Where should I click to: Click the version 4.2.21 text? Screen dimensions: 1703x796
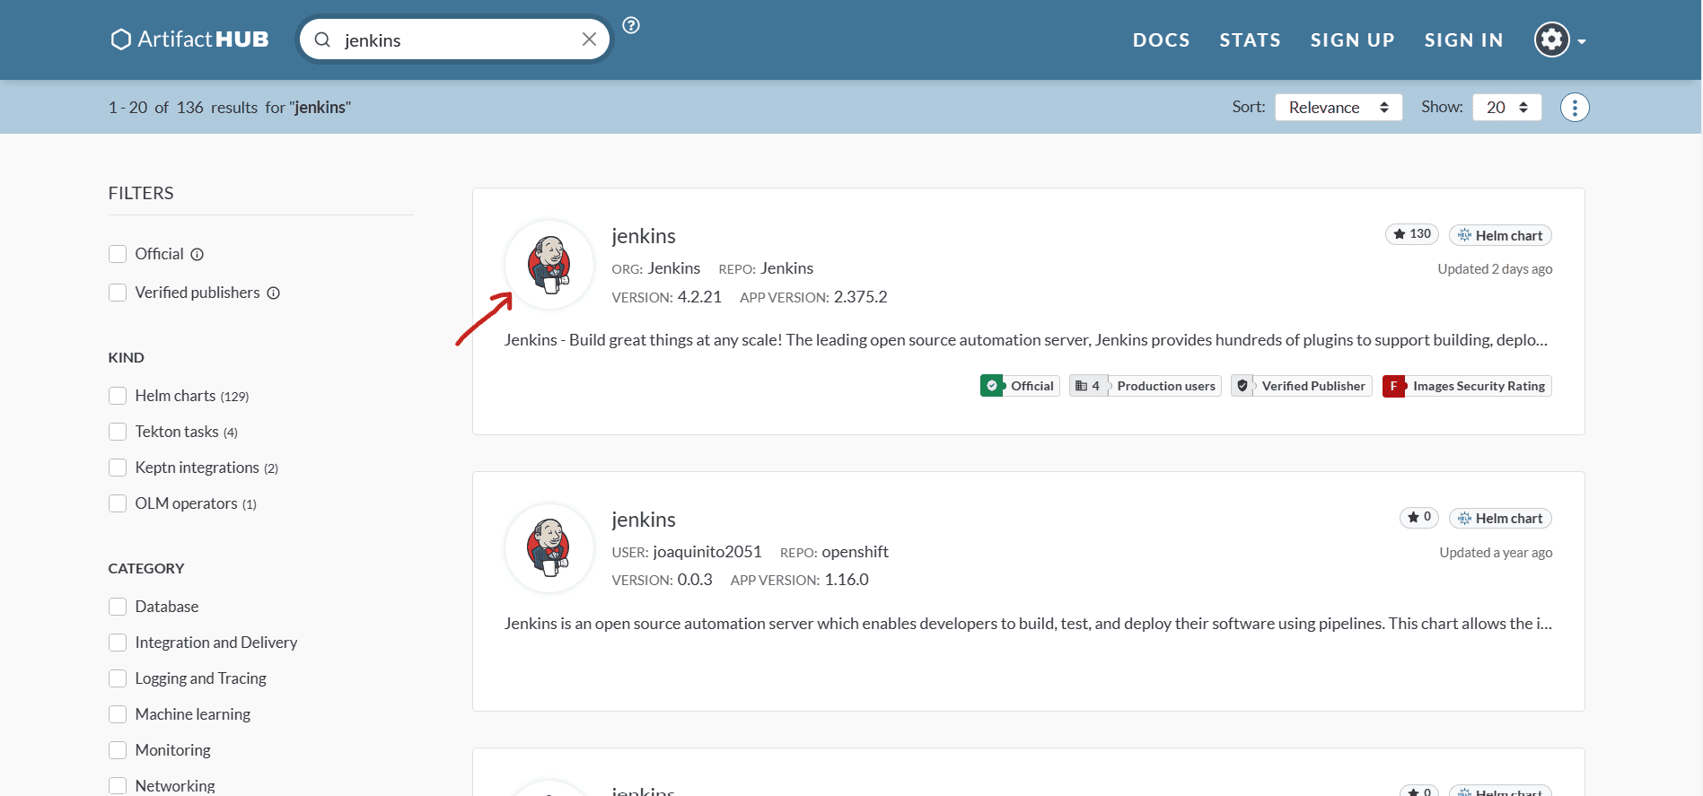tap(699, 297)
